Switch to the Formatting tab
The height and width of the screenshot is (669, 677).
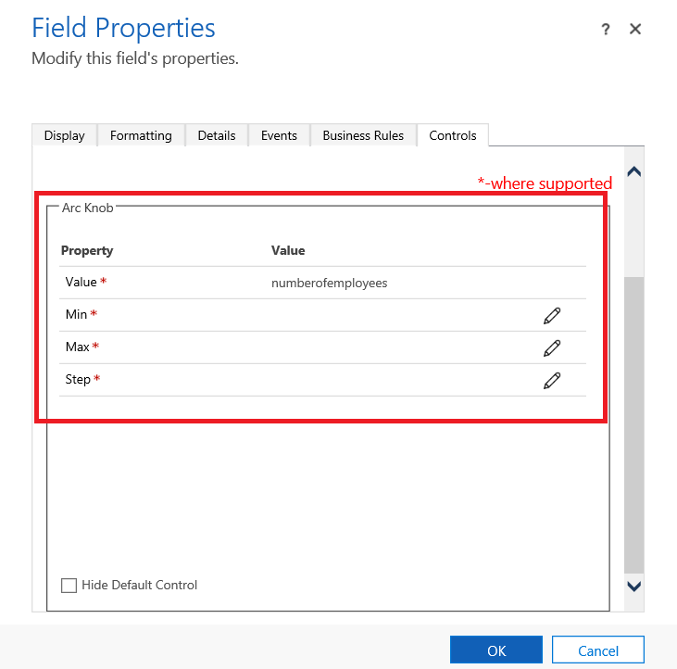[141, 135]
